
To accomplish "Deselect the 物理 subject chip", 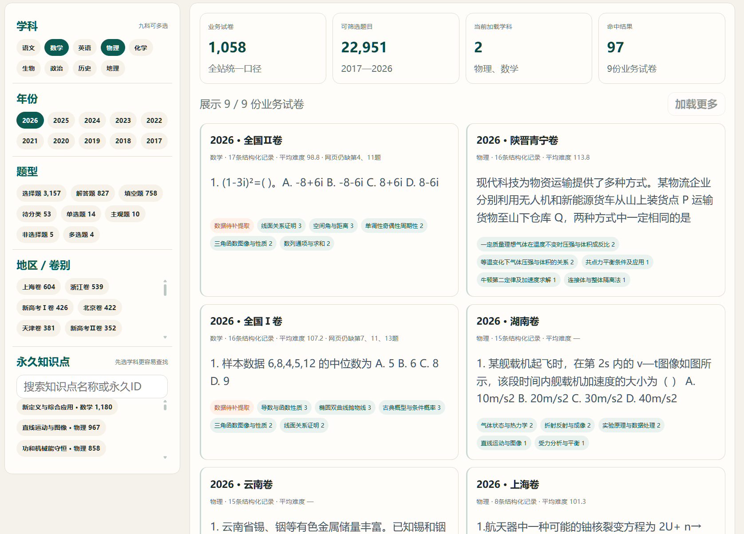I will click(113, 48).
